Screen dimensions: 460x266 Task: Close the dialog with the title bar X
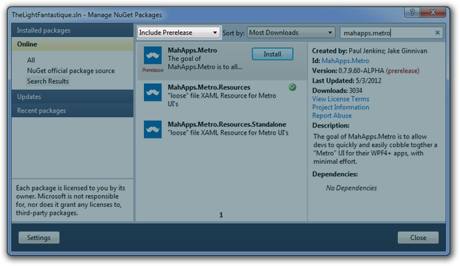pyautogui.click(x=433, y=12)
